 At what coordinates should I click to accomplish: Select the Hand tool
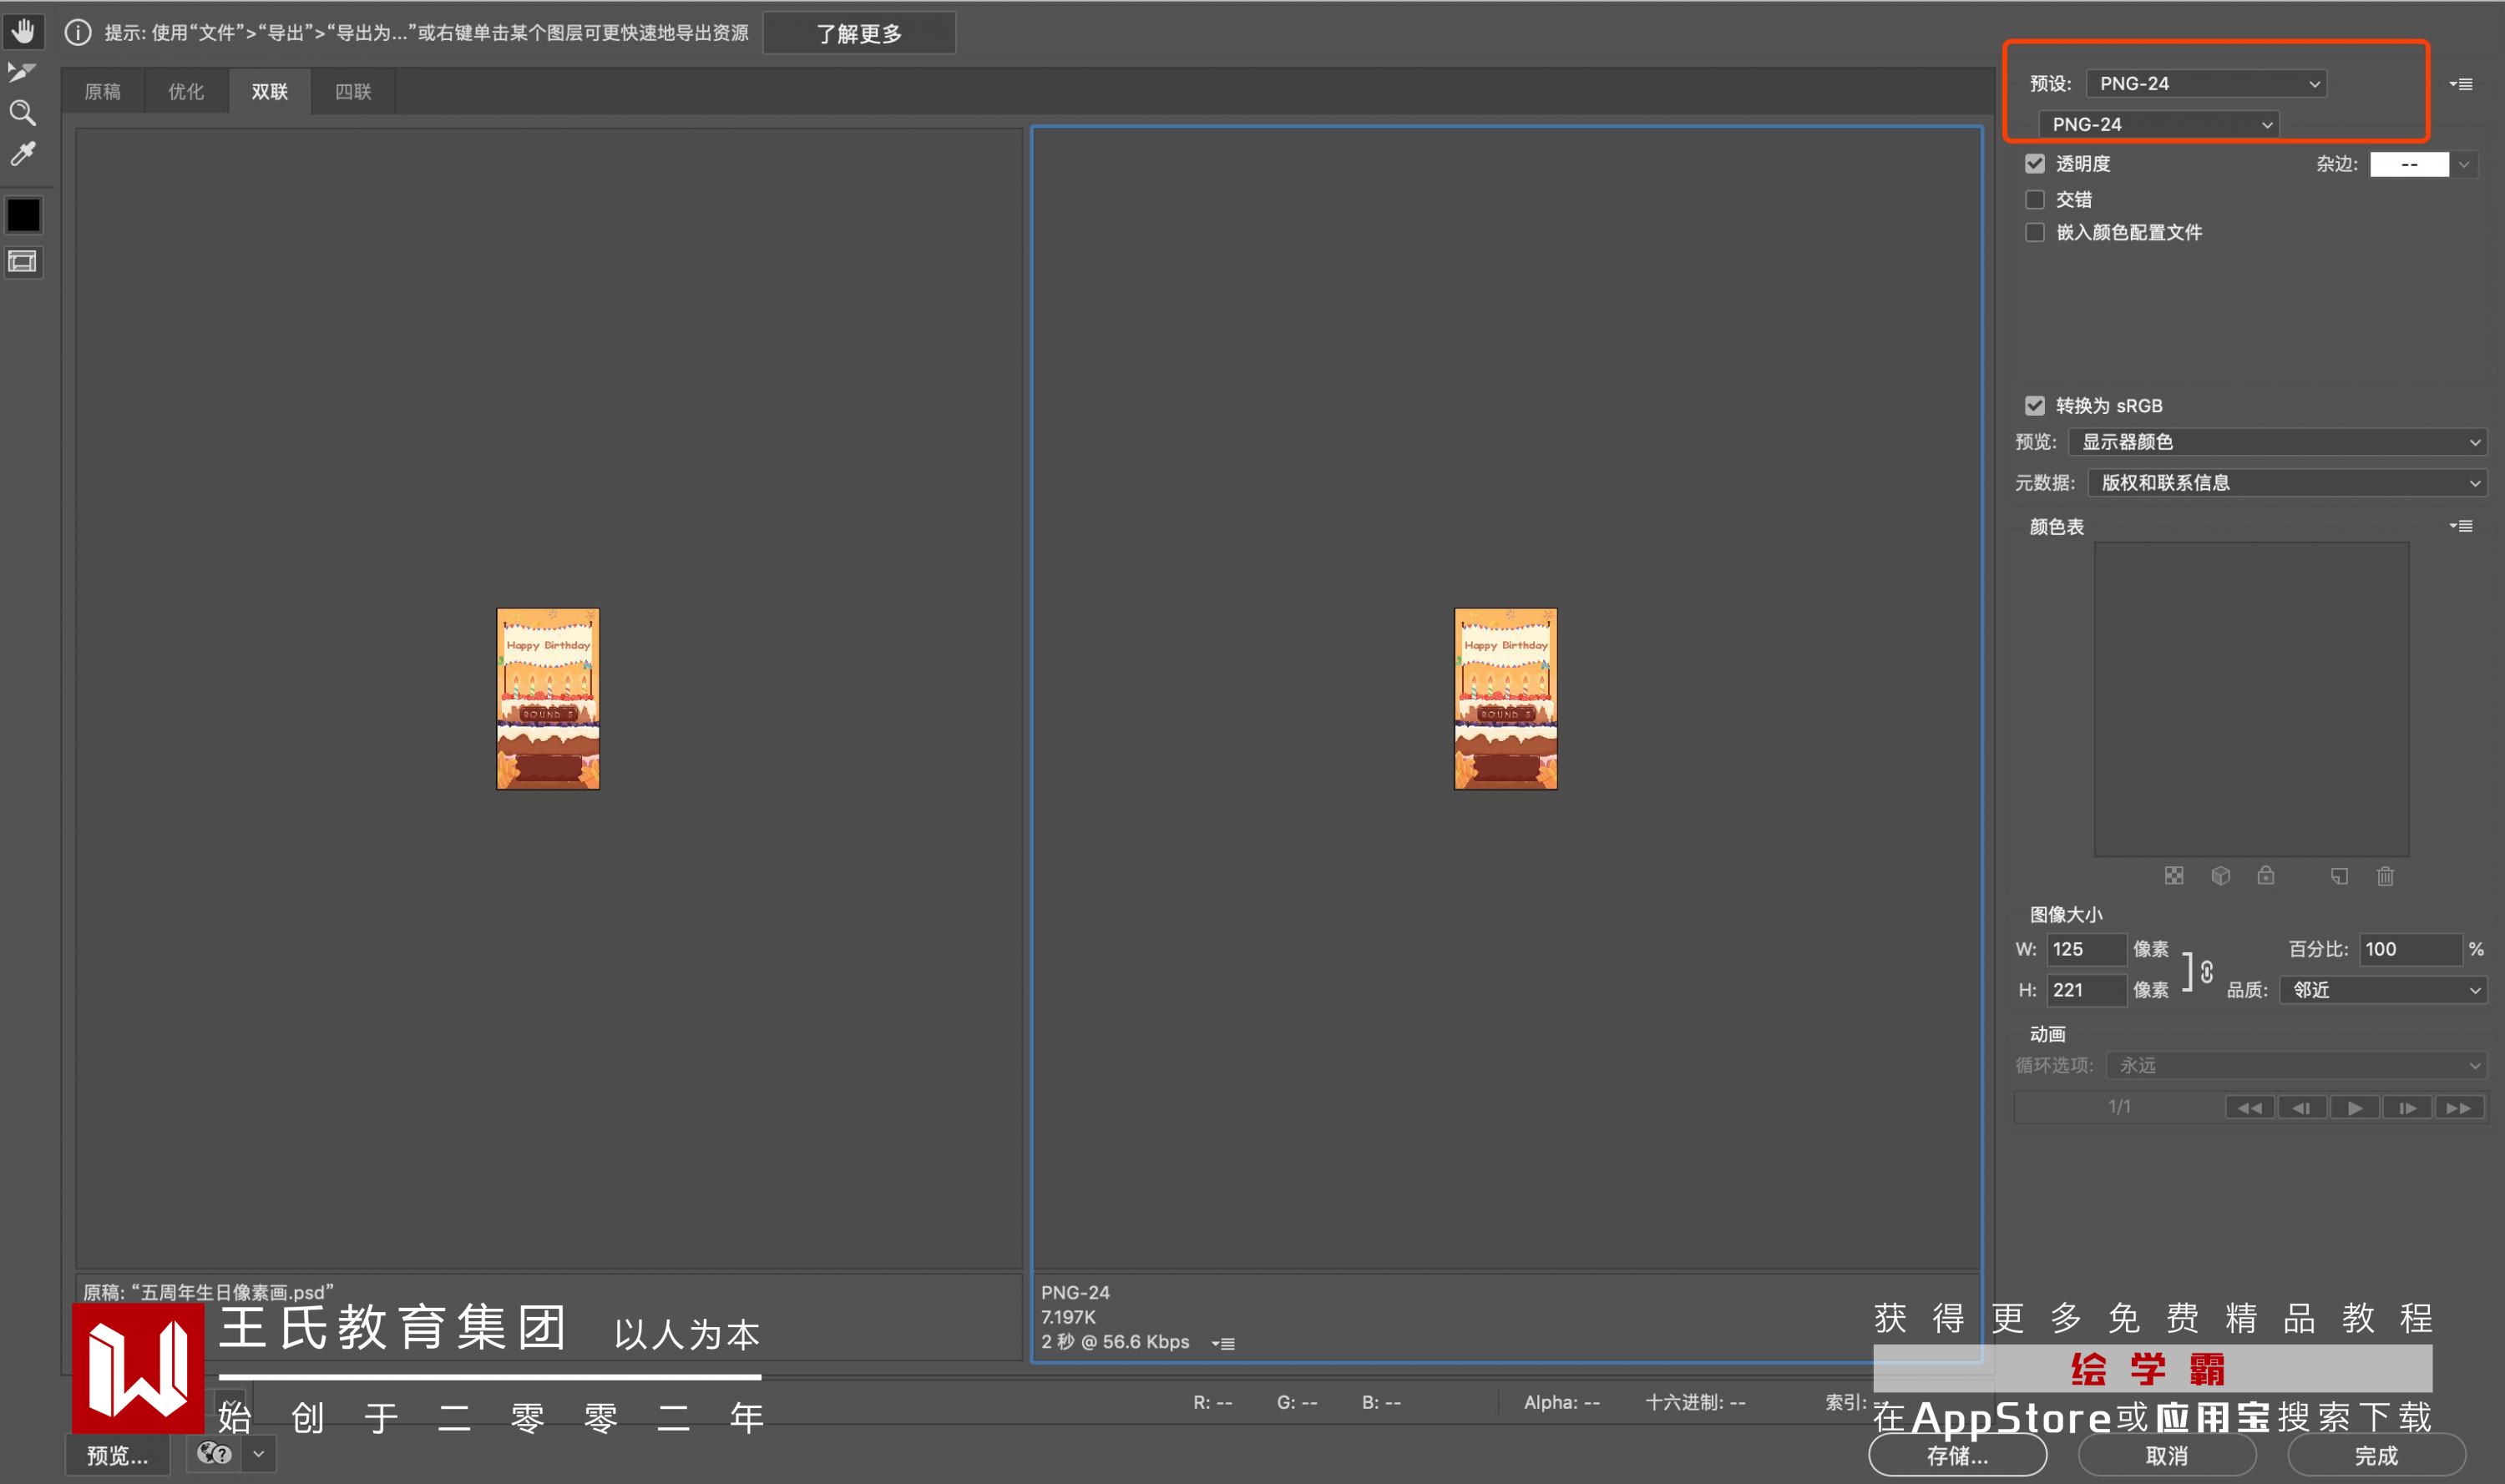[x=23, y=31]
